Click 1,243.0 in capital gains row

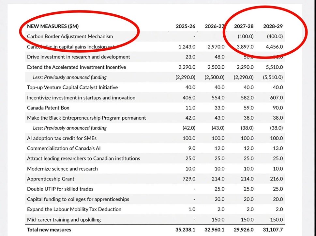[187, 47]
